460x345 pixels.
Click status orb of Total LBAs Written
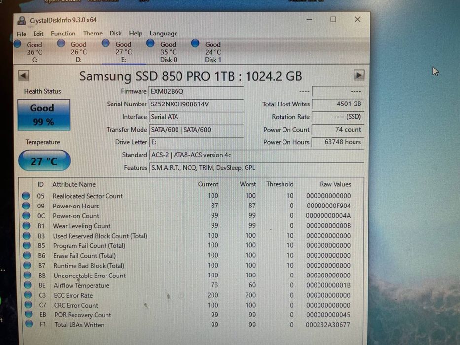(29, 324)
